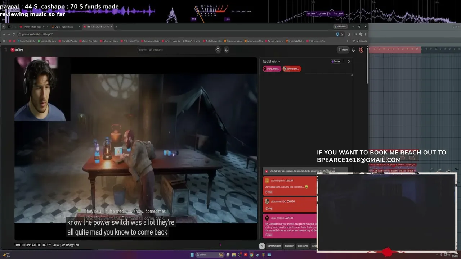Select the TIME TO SPREAD THE HAPPY tab
The height and width of the screenshot is (259, 461).
(x=98, y=27)
